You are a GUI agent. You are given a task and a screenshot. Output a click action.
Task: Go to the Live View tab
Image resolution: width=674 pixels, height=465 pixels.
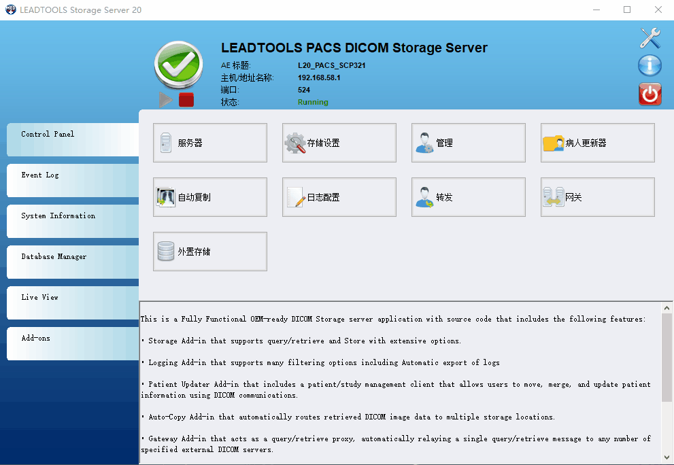(73, 303)
